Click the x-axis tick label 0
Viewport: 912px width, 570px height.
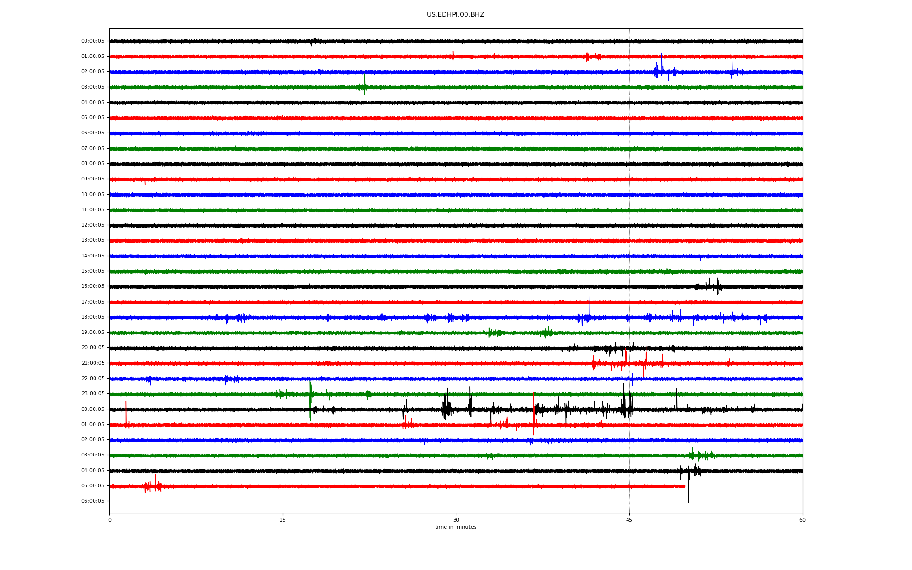110,520
